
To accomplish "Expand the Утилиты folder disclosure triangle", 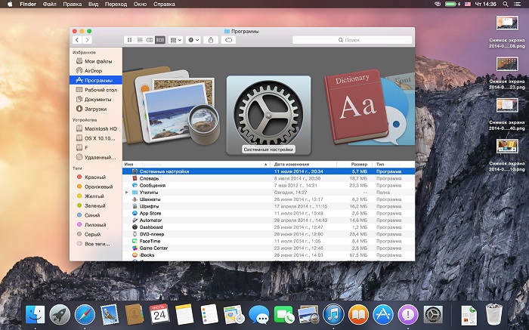I will click(x=126, y=193).
